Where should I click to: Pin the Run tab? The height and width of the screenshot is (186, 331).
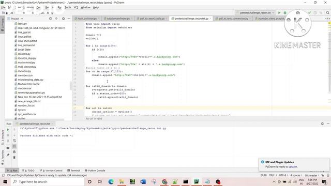tap(8, 155)
